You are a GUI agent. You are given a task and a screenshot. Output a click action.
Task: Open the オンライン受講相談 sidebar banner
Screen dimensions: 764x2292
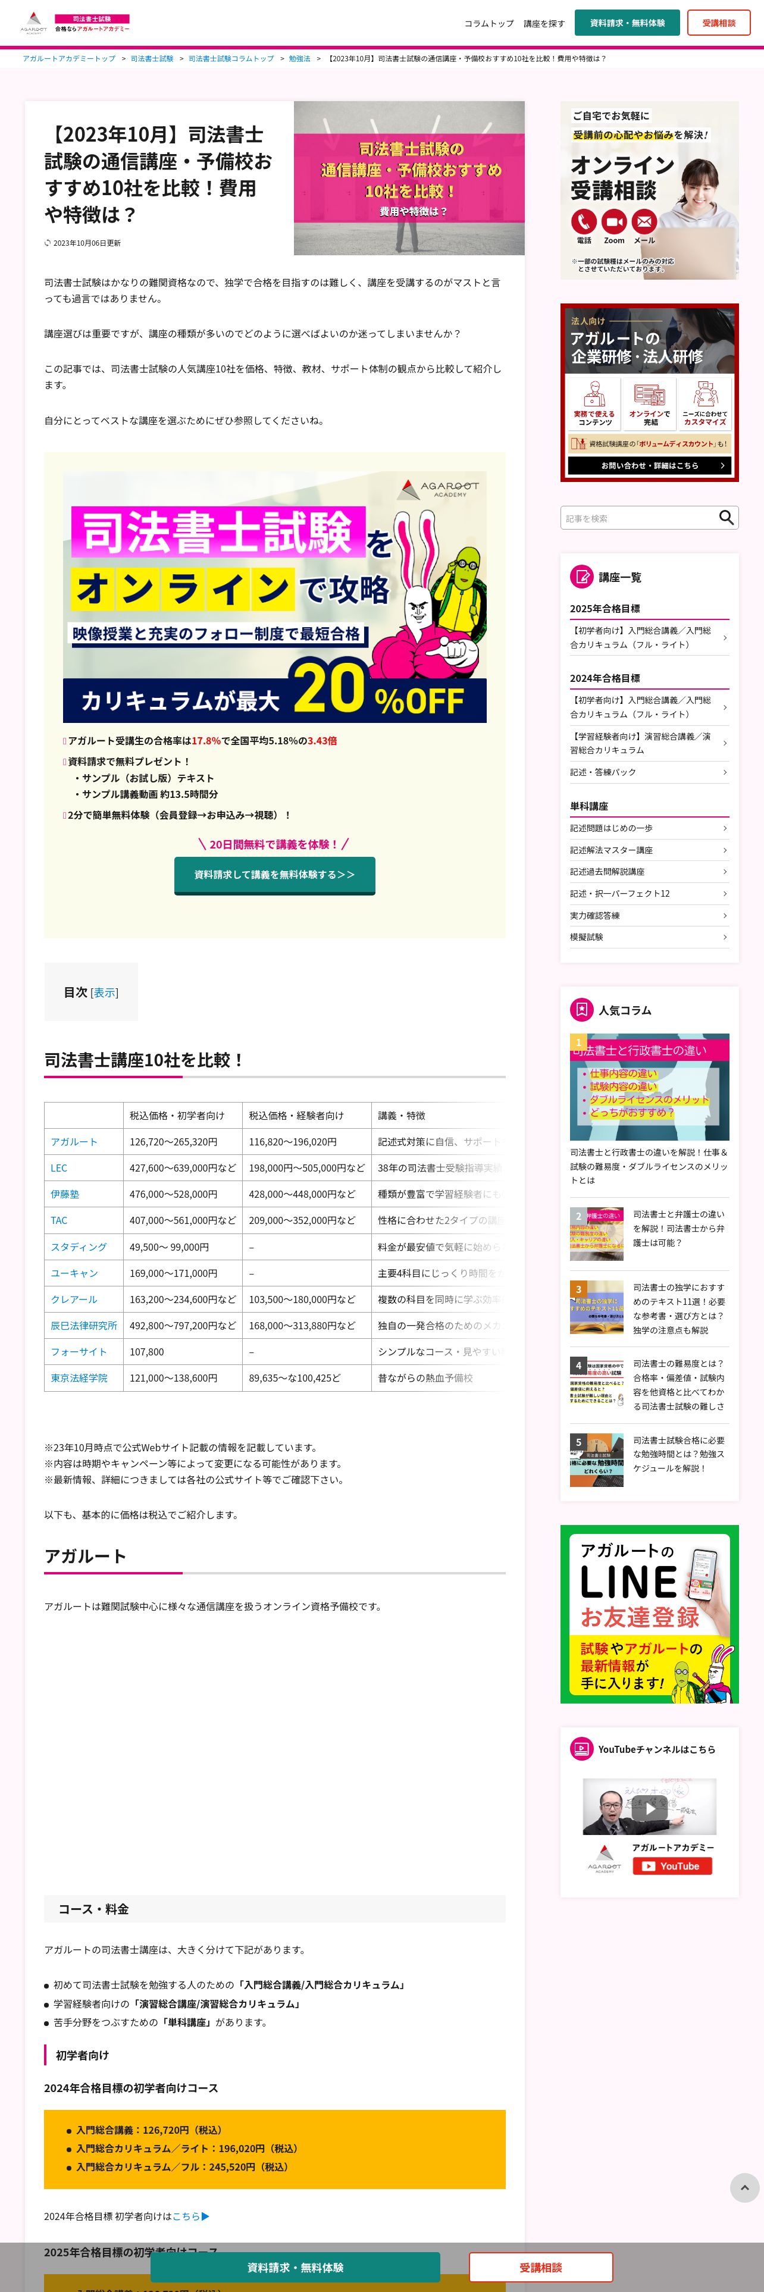(x=649, y=190)
